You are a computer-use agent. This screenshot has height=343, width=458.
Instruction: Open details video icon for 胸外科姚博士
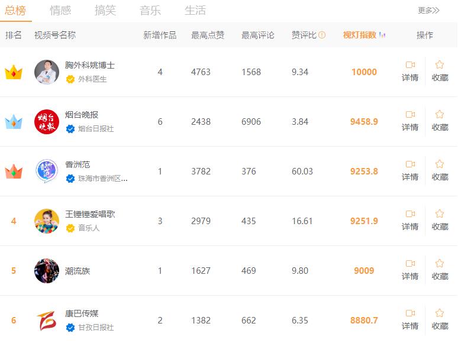click(x=410, y=64)
